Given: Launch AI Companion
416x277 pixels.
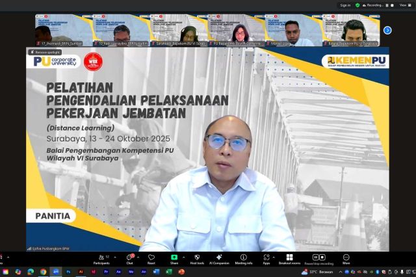Looking at the screenshot, I should click(220, 258).
